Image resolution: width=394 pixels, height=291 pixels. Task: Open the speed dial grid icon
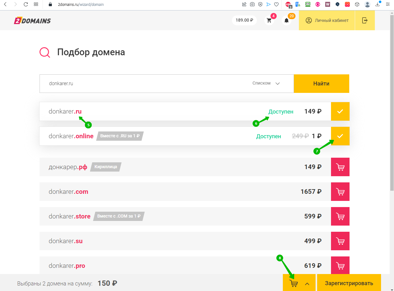pyautogui.click(x=36, y=4)
